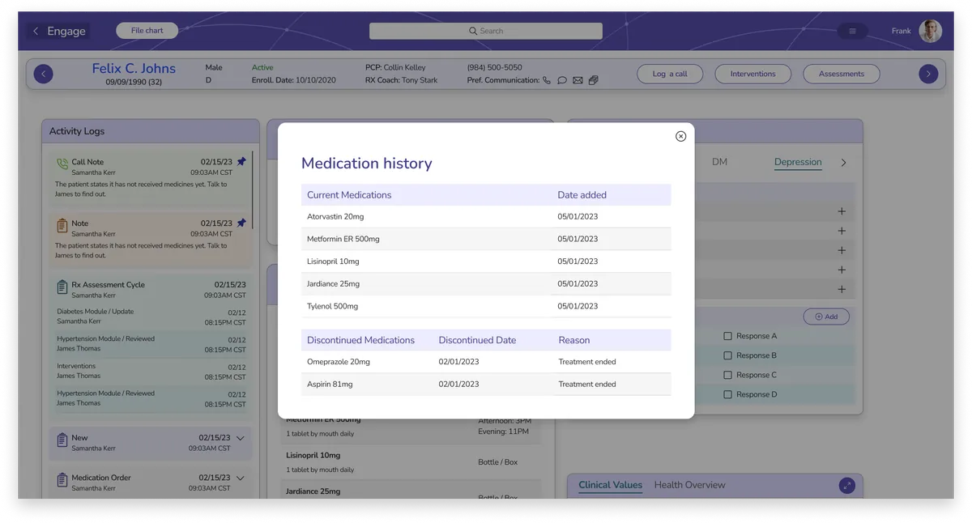Image resolution: width=972 pixels, height=523 pixels.
Task: Switch to the Health Overview tab
Action: tap(689, 485)
